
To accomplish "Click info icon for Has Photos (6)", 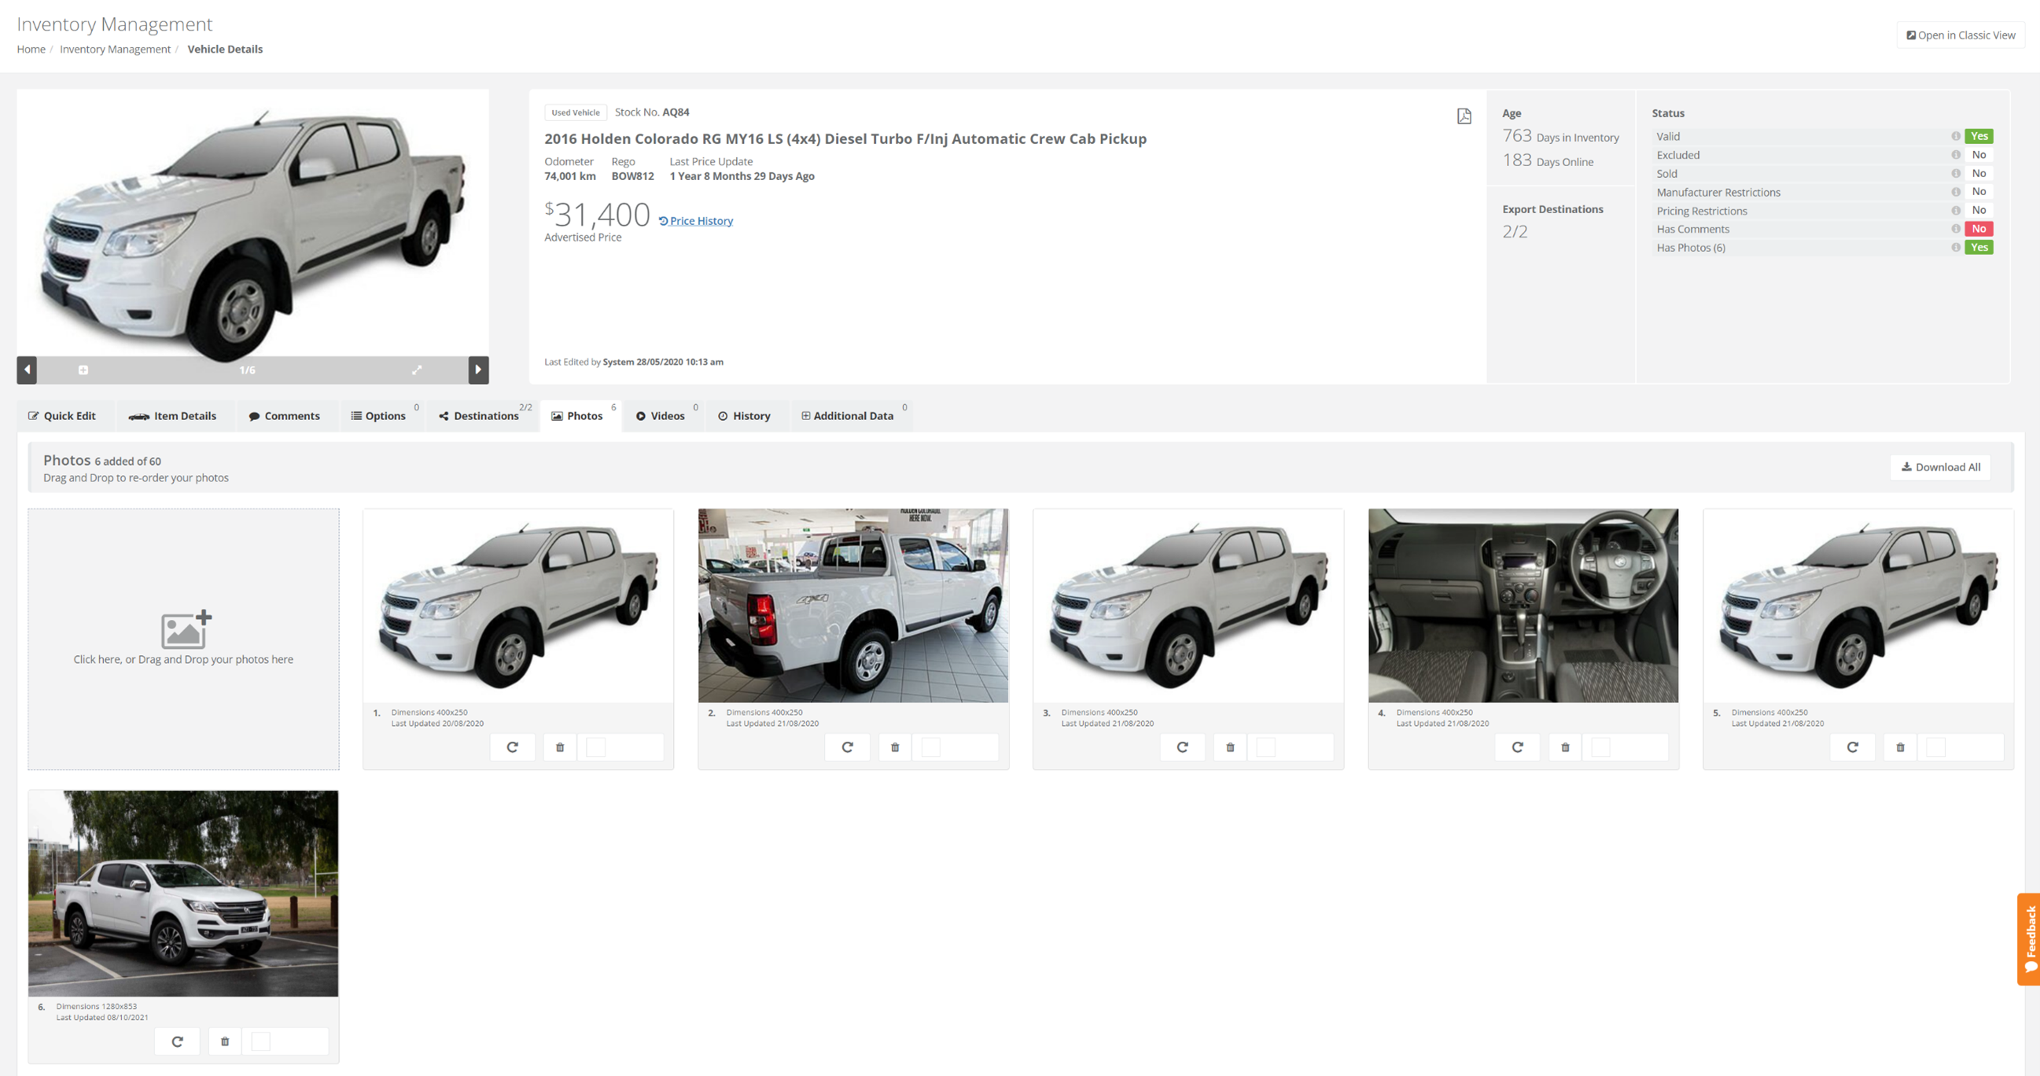I will pos(1955,247).
